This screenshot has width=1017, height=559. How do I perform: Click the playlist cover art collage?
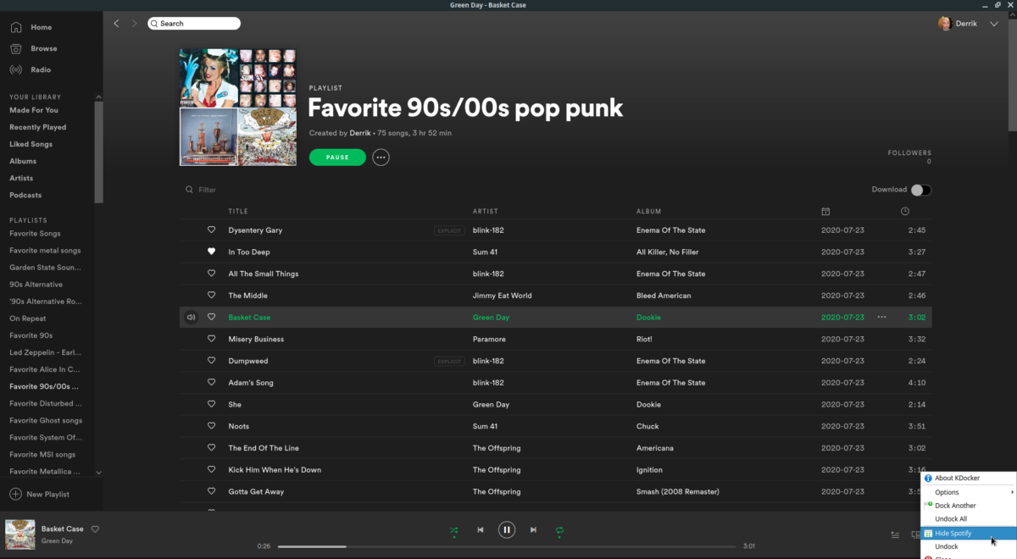click(x=238, y=108)
